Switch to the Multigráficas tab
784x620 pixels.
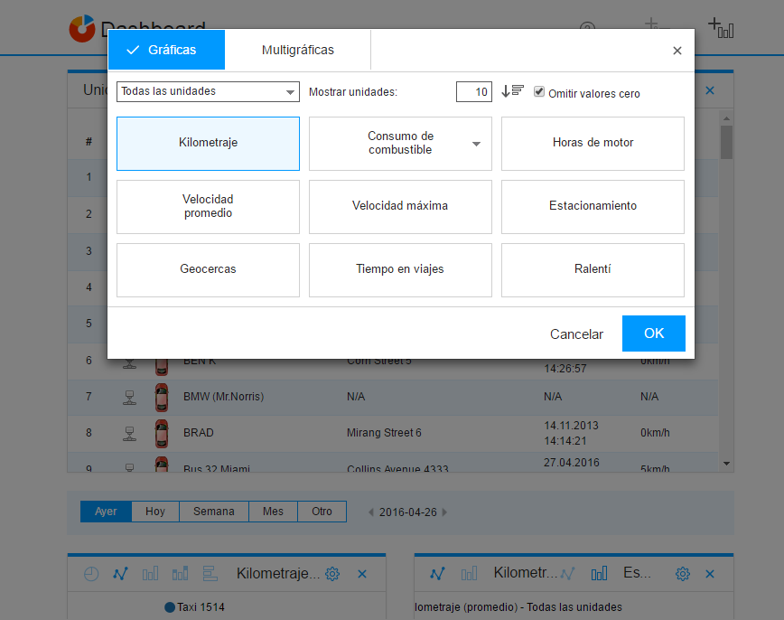[297, 50]
